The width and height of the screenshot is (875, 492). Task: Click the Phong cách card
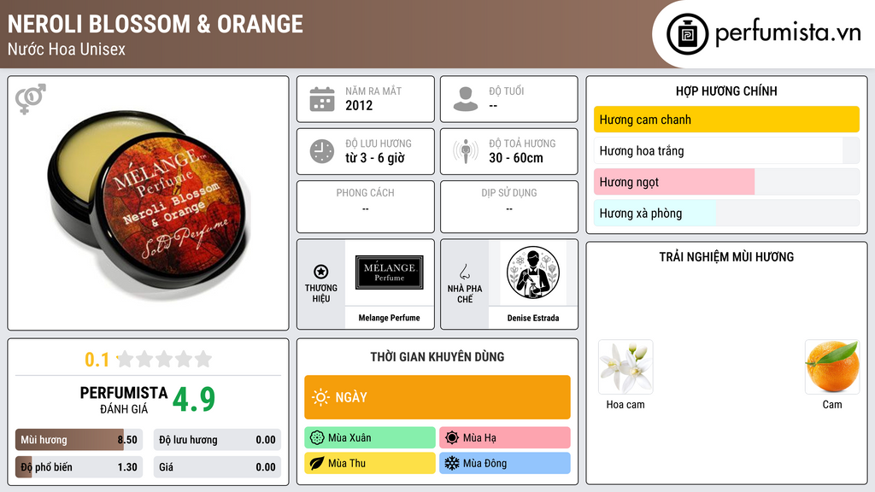366,207
